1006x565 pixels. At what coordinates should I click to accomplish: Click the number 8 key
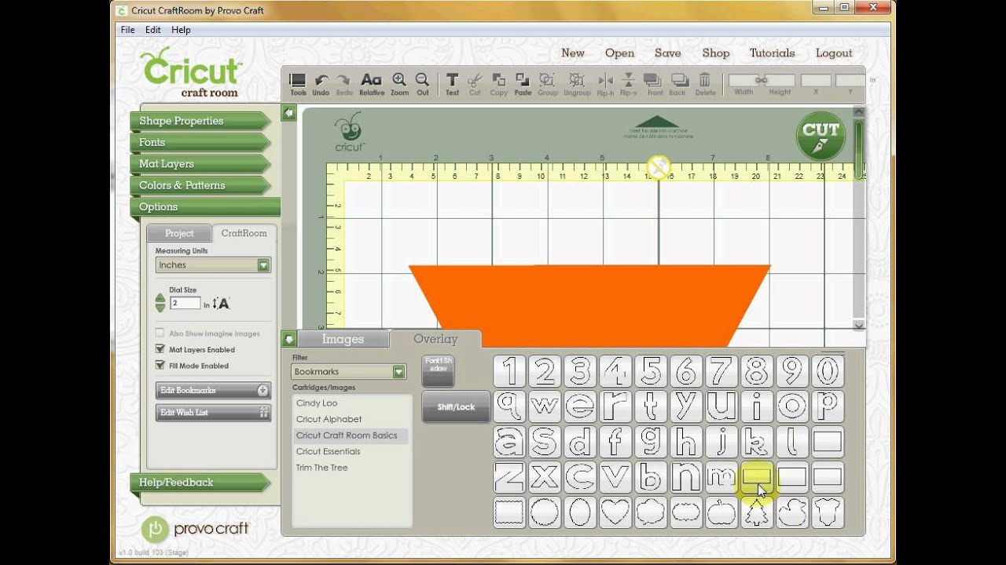(x=756, y=371)
